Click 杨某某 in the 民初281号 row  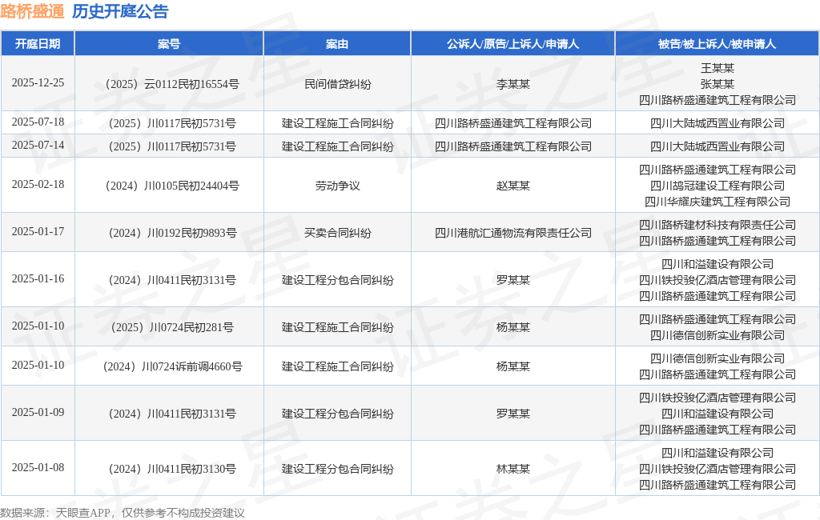[x=513, y=327]
